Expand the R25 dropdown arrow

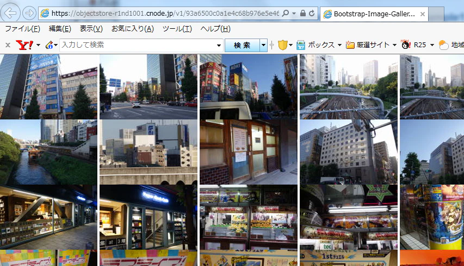(432, 45)
